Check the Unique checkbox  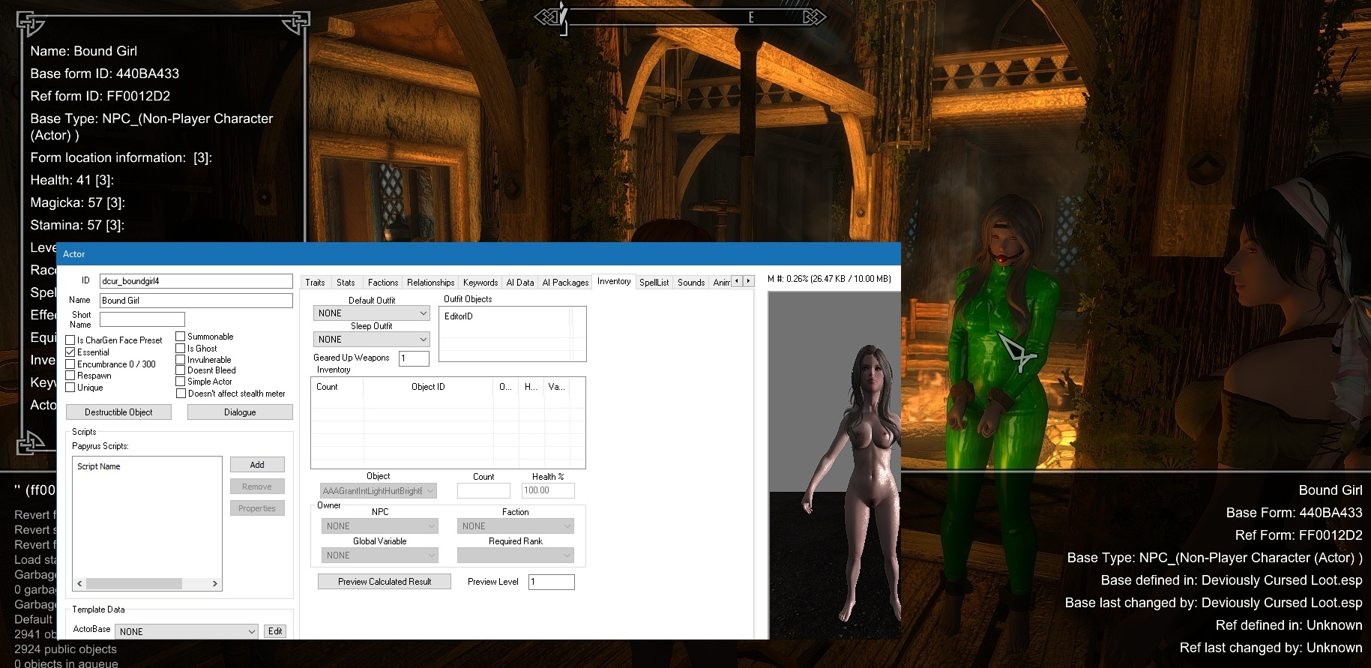point(70,388)
